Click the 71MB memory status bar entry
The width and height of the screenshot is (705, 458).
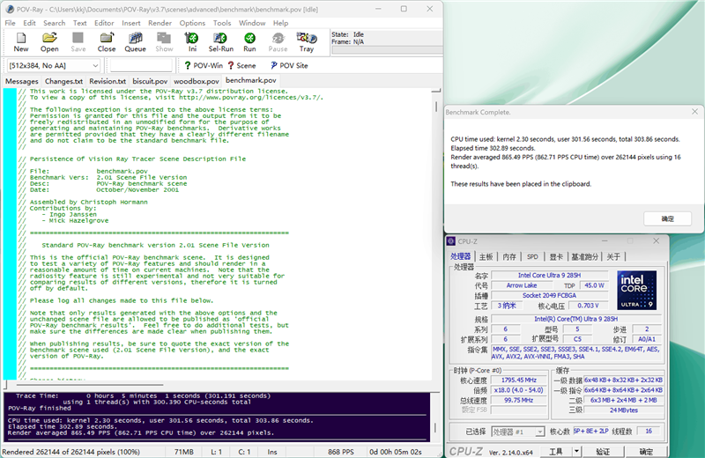[x=184, y=452]
